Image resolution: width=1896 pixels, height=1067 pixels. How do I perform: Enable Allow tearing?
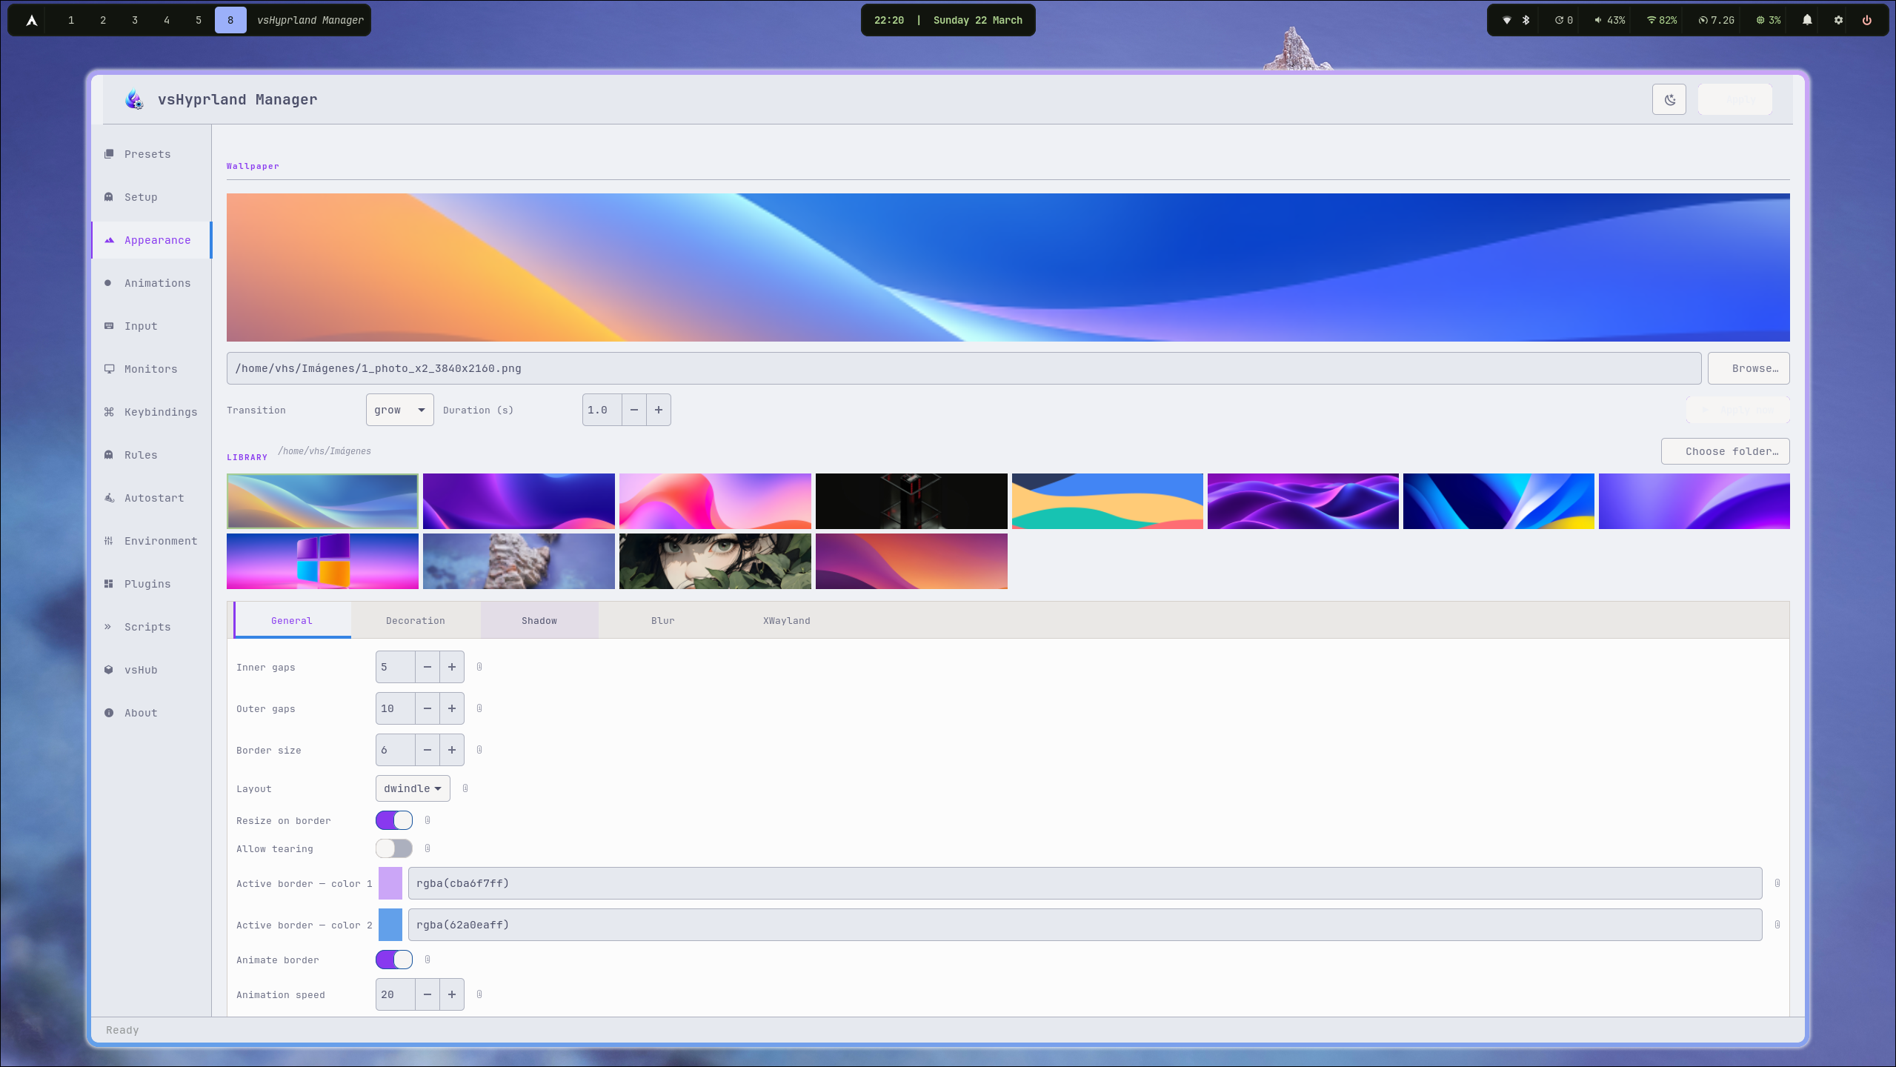click(393, 848)
